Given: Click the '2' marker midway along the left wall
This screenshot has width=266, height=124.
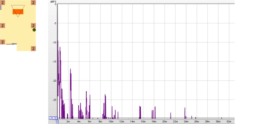Looking at the screenshot, I should pos(2,26).
